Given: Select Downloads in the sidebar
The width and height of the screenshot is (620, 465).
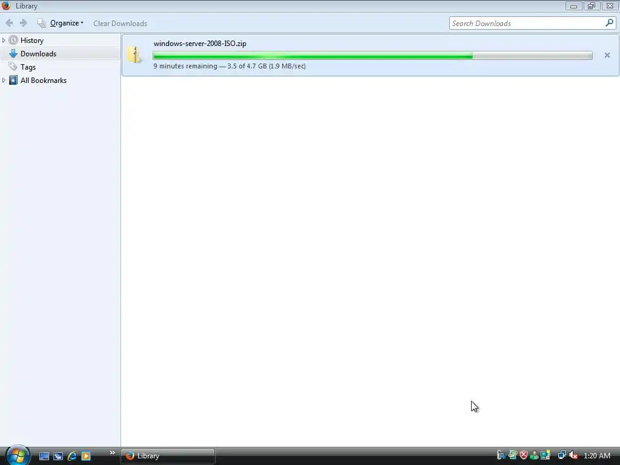Looking at the screenshot, I should click(x=38, y=54).
